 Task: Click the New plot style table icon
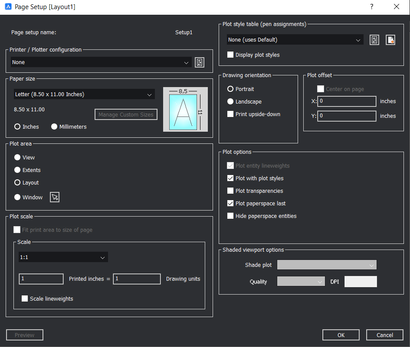pos(390,39)
